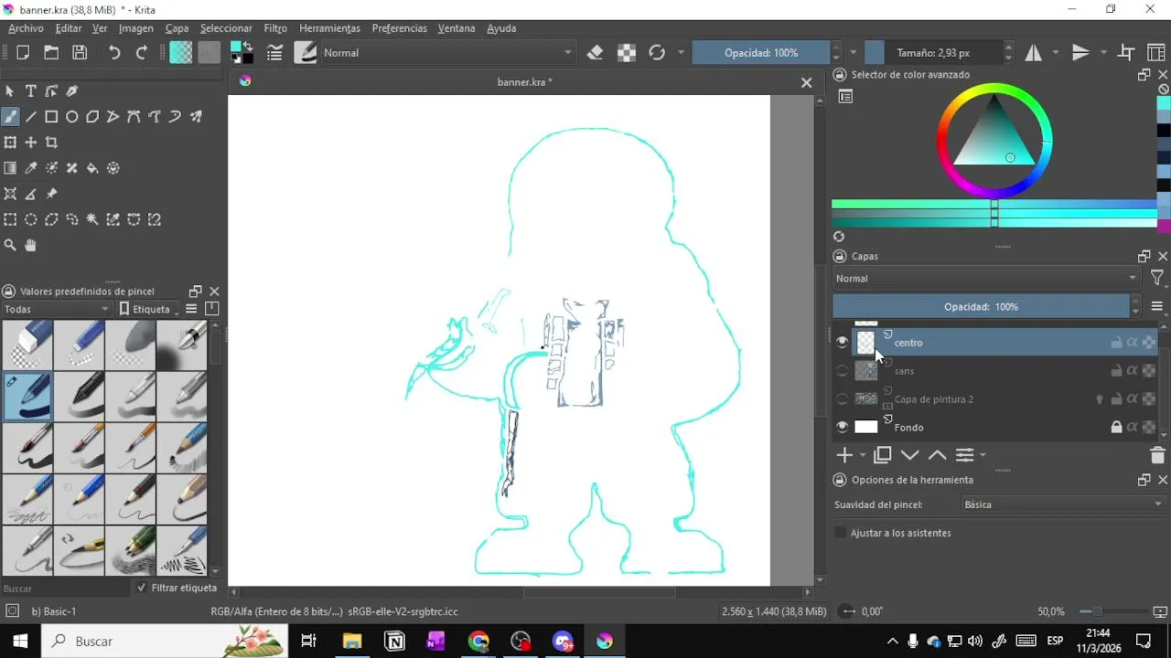Unlock the Fondo layer
This screenshot has height=658, width=1171.
[x=1116, y=427]
